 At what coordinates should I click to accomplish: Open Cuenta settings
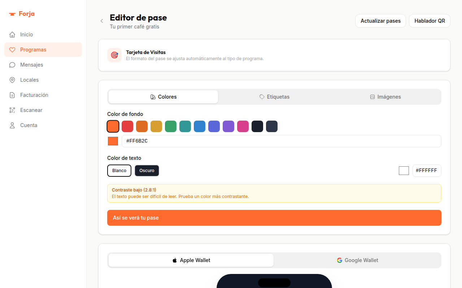click(43, 125)
